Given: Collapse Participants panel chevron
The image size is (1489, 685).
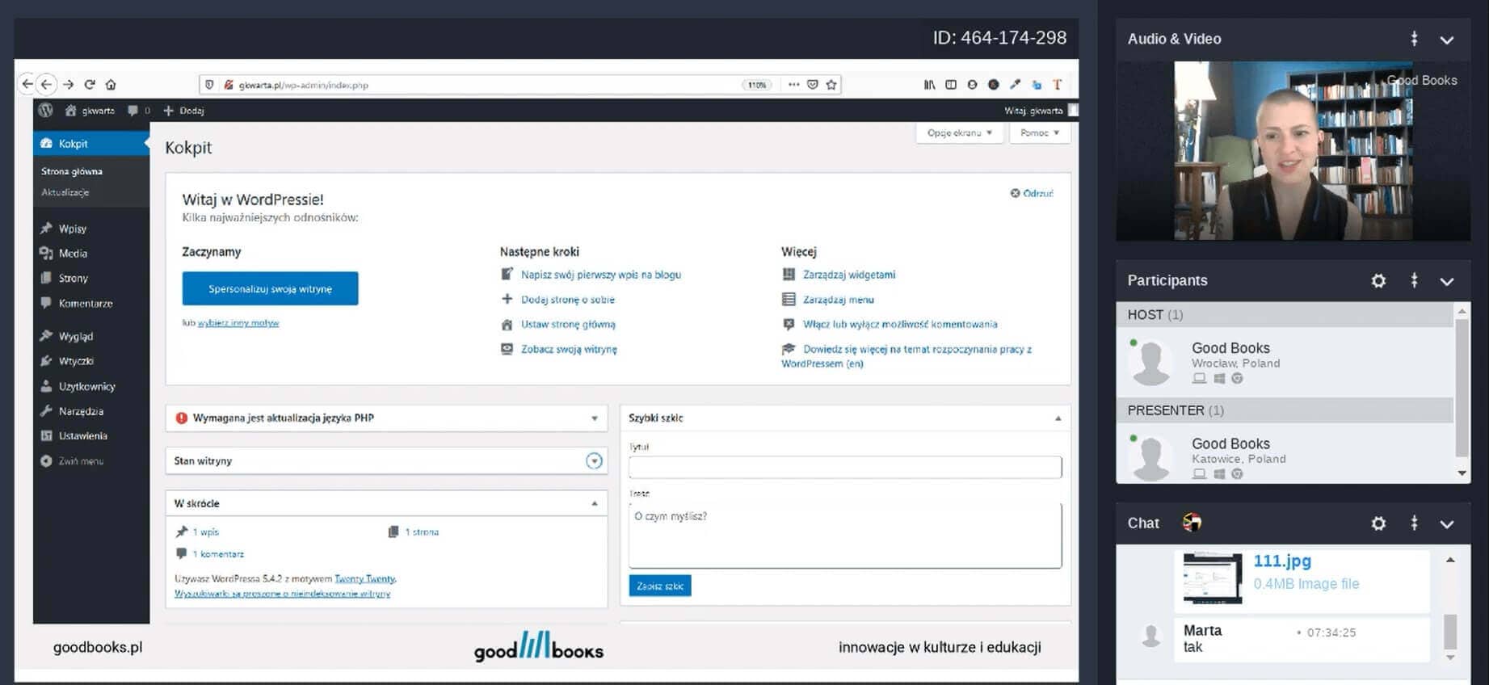Looking at the screenshot, I should [1447, 281].
